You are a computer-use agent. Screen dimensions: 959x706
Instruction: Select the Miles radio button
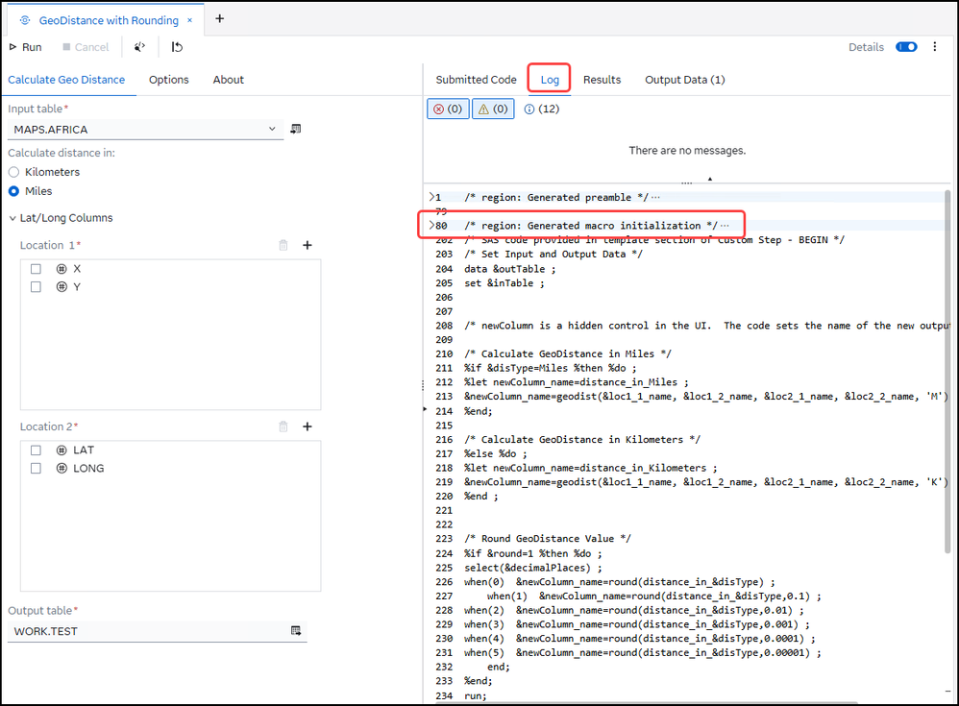pyautogui.click(x=13, y=191)
